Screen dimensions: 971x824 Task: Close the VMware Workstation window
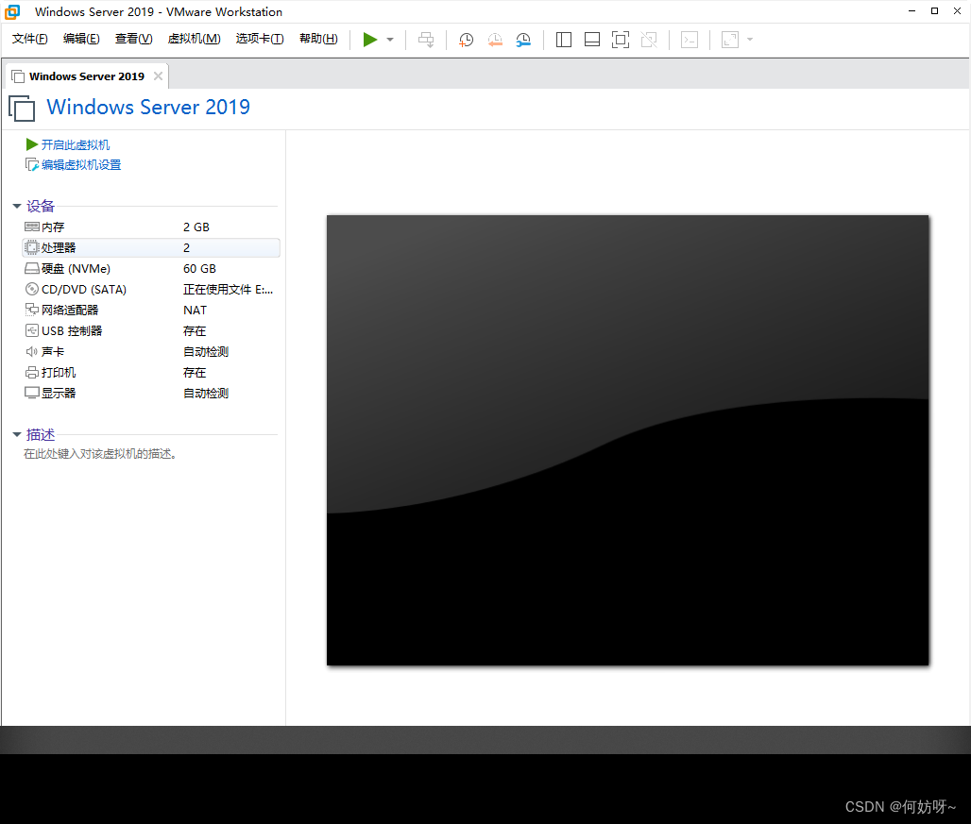[x=957, y=11]
